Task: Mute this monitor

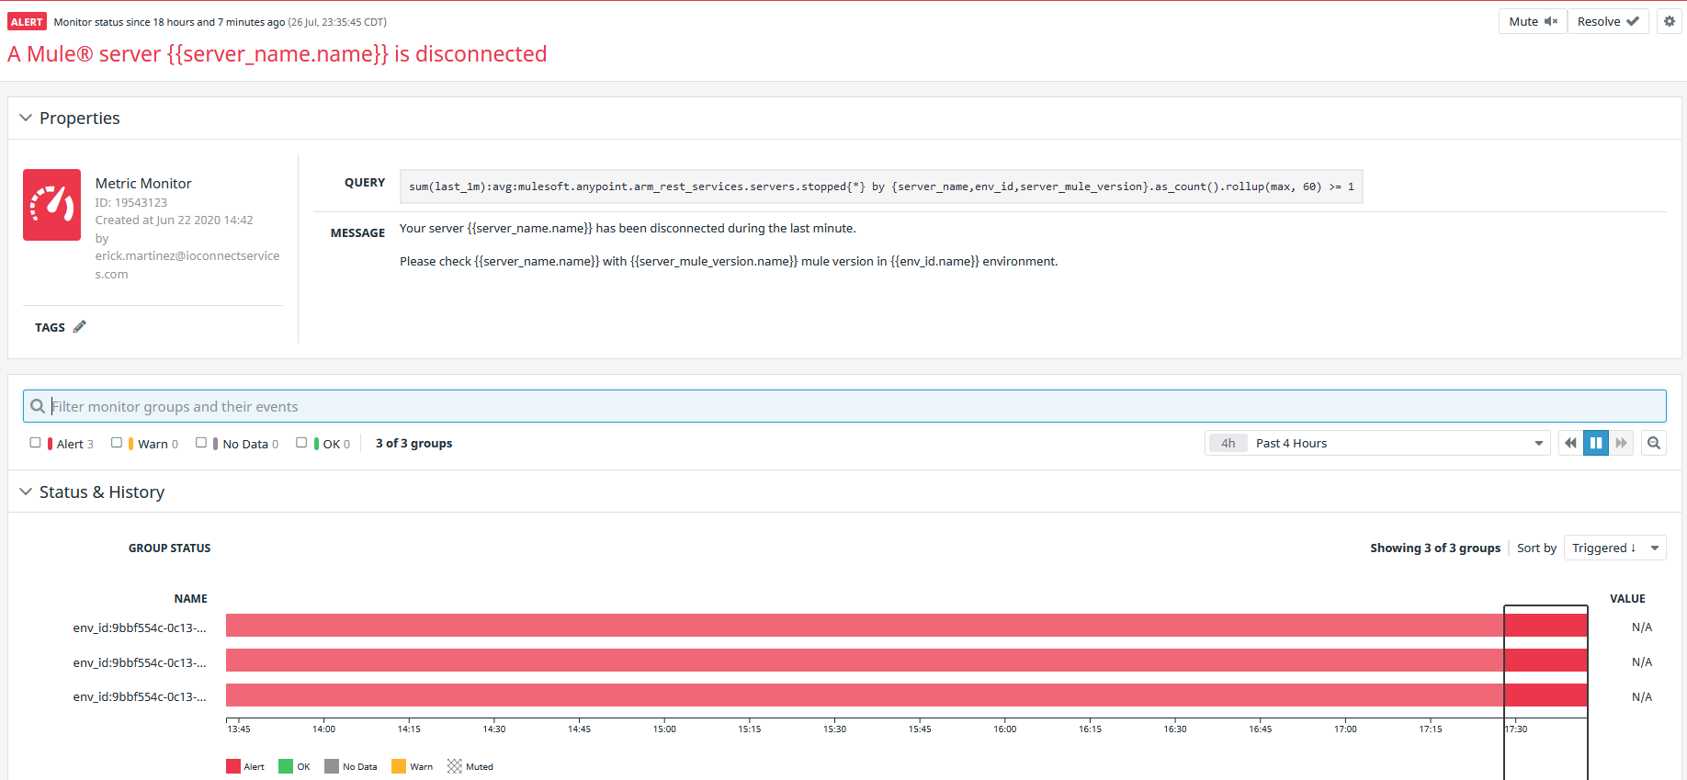Action: (x=1532, y=21)
